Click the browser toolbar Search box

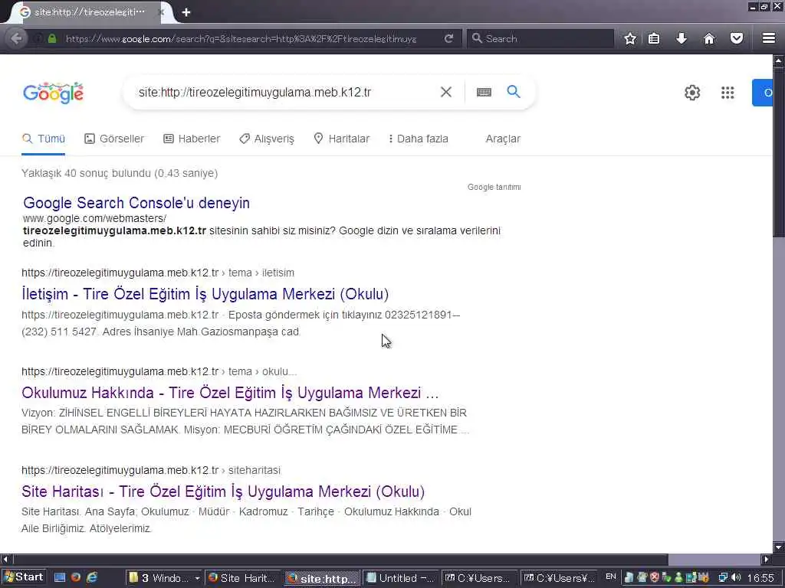coord(540,38)
